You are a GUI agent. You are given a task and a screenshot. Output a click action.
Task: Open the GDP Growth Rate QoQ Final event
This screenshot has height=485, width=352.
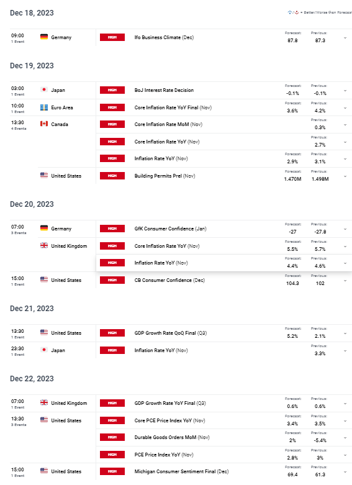[171, 333]
